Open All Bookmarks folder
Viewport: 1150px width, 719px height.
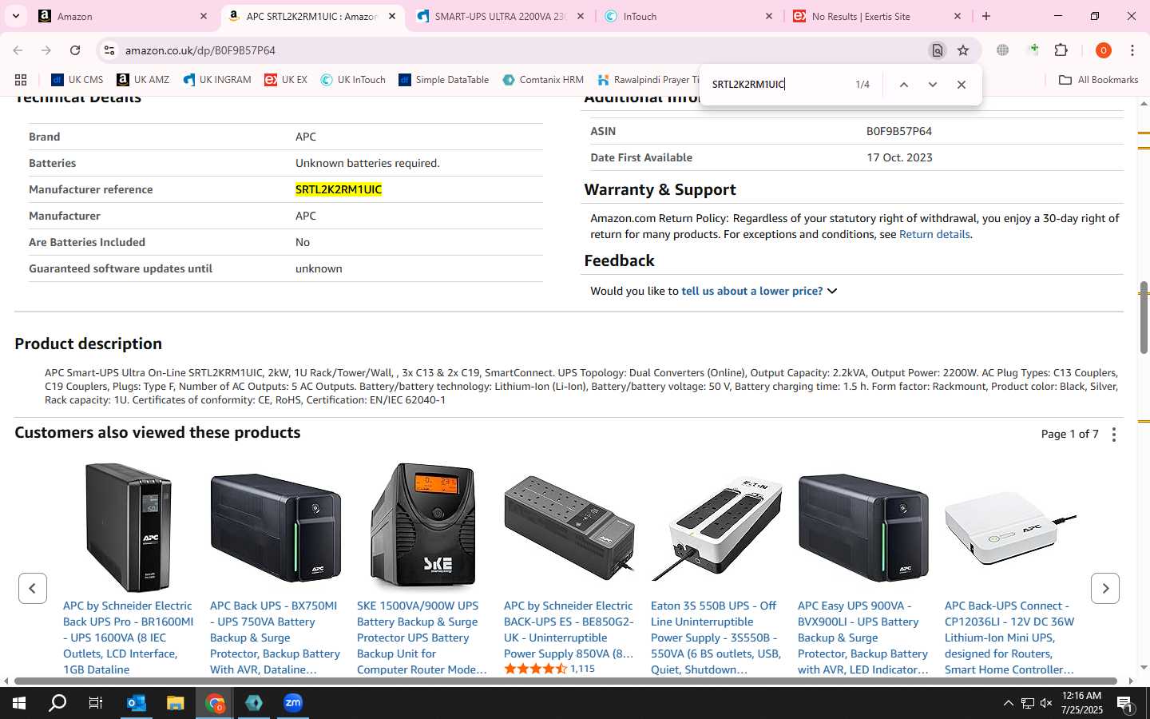pyautogui.click(x=1098, y=80)
